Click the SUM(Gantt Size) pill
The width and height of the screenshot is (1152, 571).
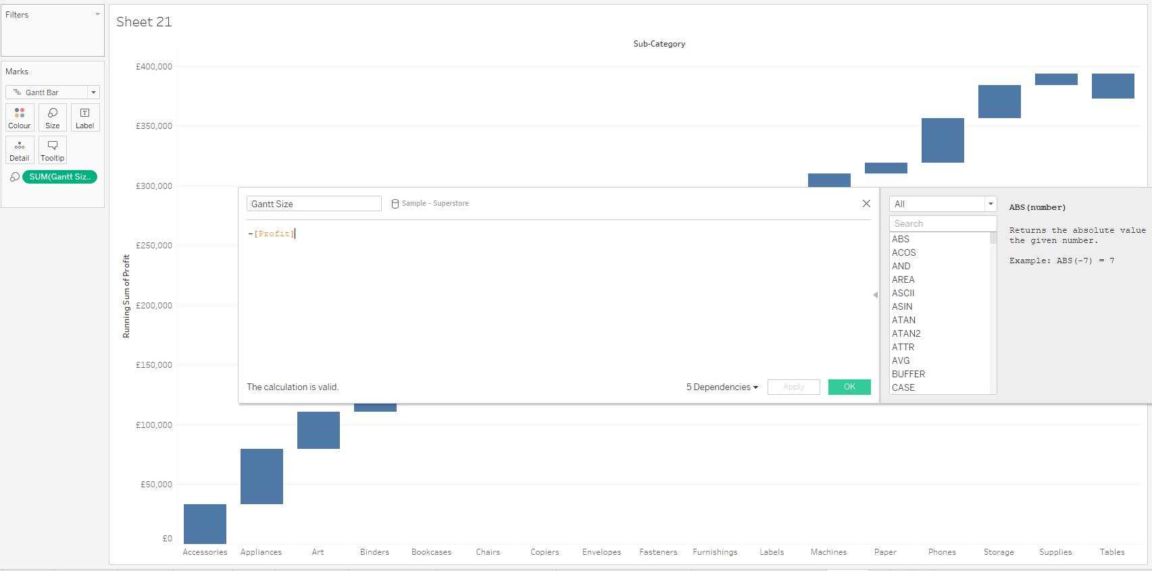tap(59, 177)
